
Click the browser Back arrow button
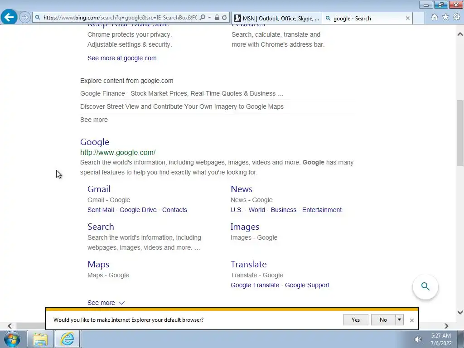coord(9,17)
